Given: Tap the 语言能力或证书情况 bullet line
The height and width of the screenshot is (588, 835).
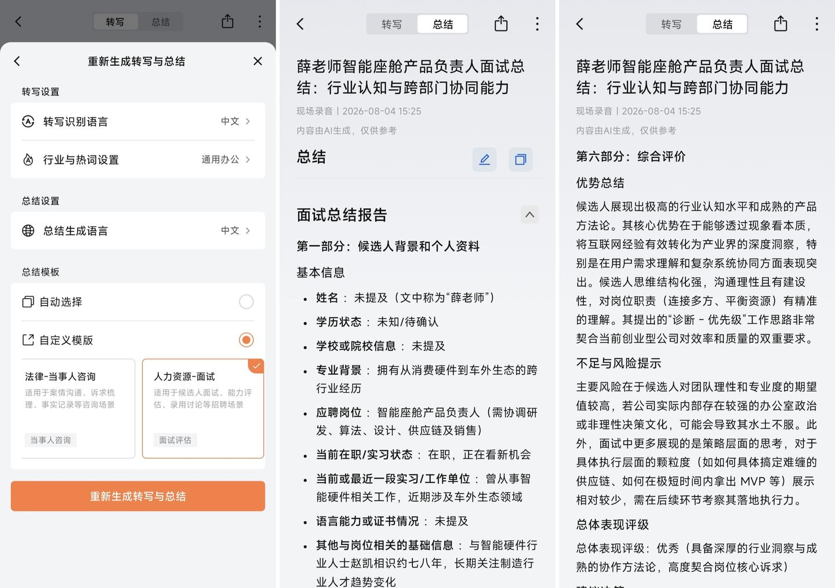Looking at the screenshot, I should 392,521.
